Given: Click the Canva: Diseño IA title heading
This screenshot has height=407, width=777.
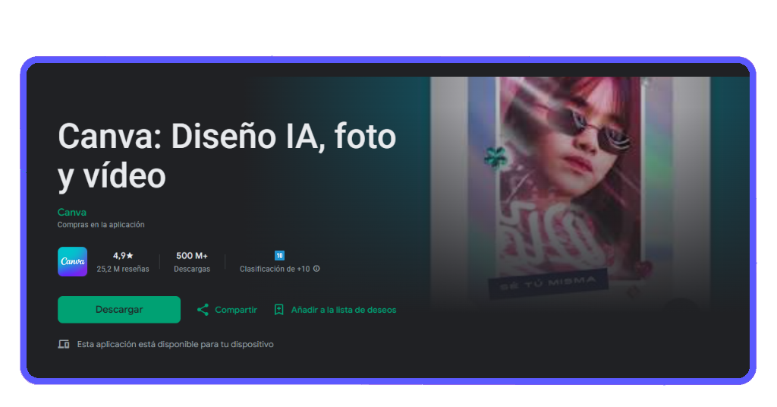Looking at the screenshot, I should point(227,156).
